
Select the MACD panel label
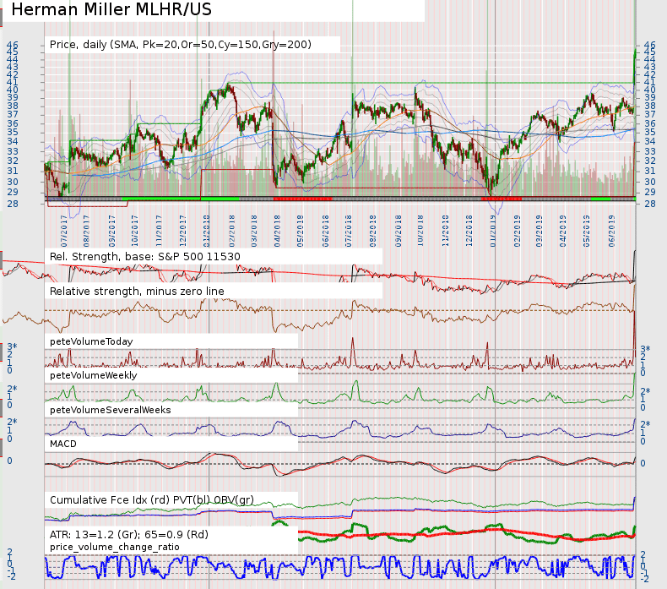pyautogui.click(x=63, y=444)
